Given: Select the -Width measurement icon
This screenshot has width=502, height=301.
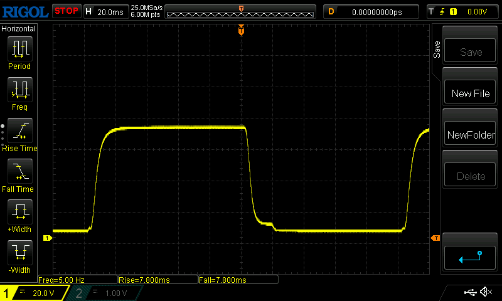Looking at the screenshot, I should tap(19, 253).
